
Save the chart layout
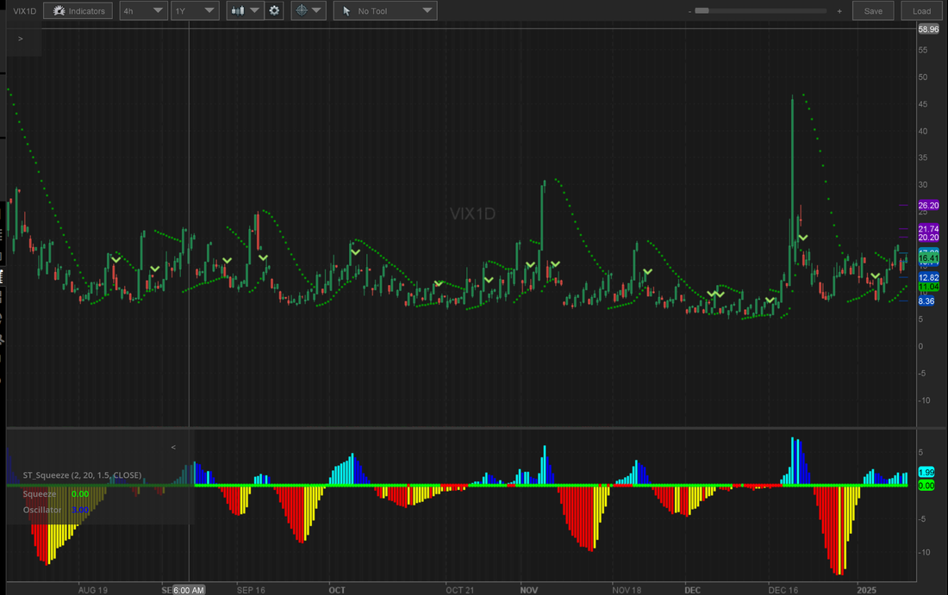pos(873,11)
